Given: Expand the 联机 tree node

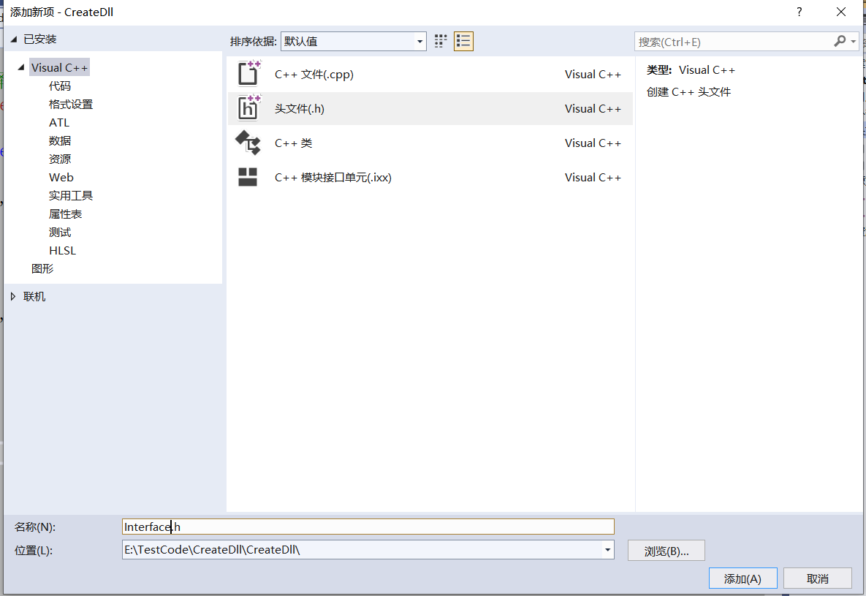Looking at the screenshot, I should (x=13, y=296).
